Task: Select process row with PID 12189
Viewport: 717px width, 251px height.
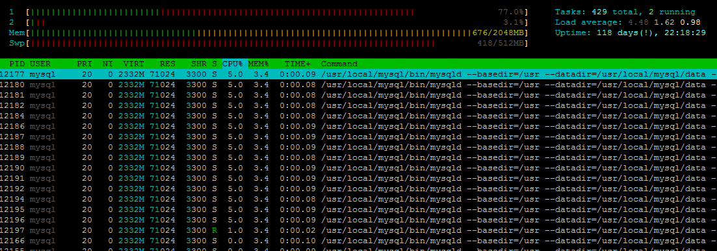Action: (359, 157)
